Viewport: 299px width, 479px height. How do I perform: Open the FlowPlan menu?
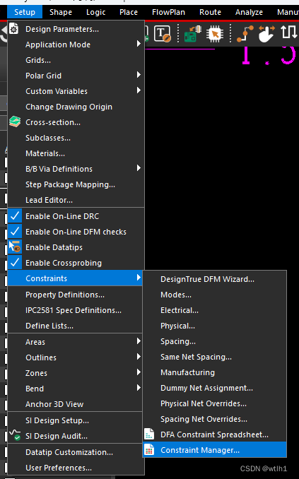point(168,12)
